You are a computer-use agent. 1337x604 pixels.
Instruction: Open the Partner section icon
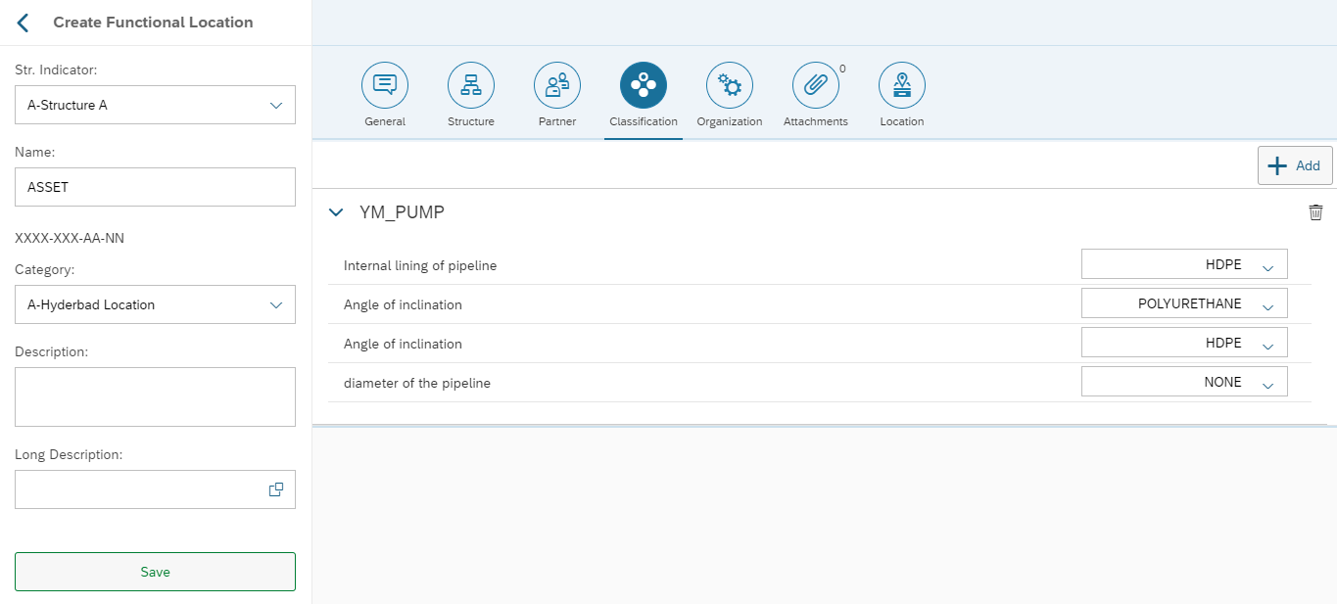point(557,86)
